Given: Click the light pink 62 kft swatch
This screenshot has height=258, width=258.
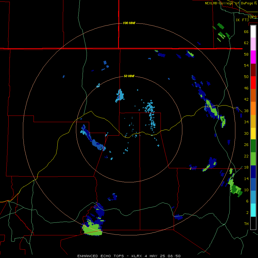Looking at the screenshot, I should pos(253,44).
